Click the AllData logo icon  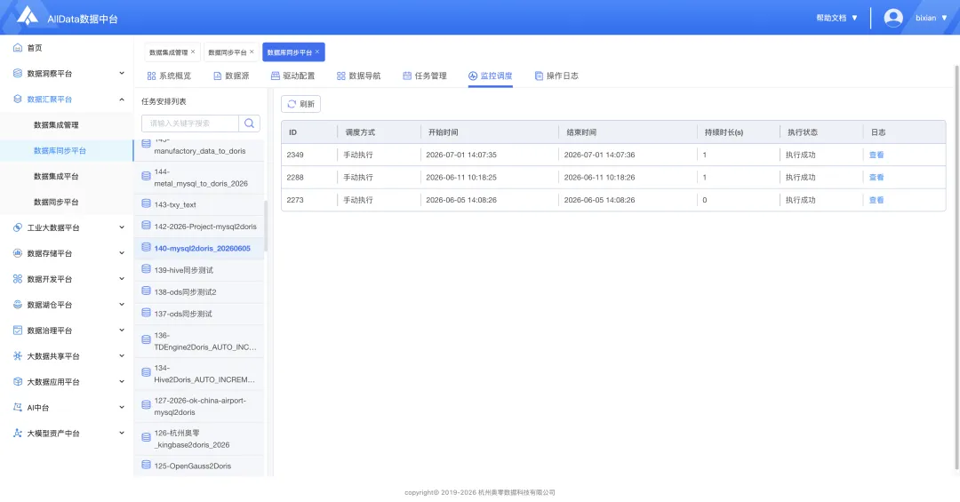[x=27, y=16]
